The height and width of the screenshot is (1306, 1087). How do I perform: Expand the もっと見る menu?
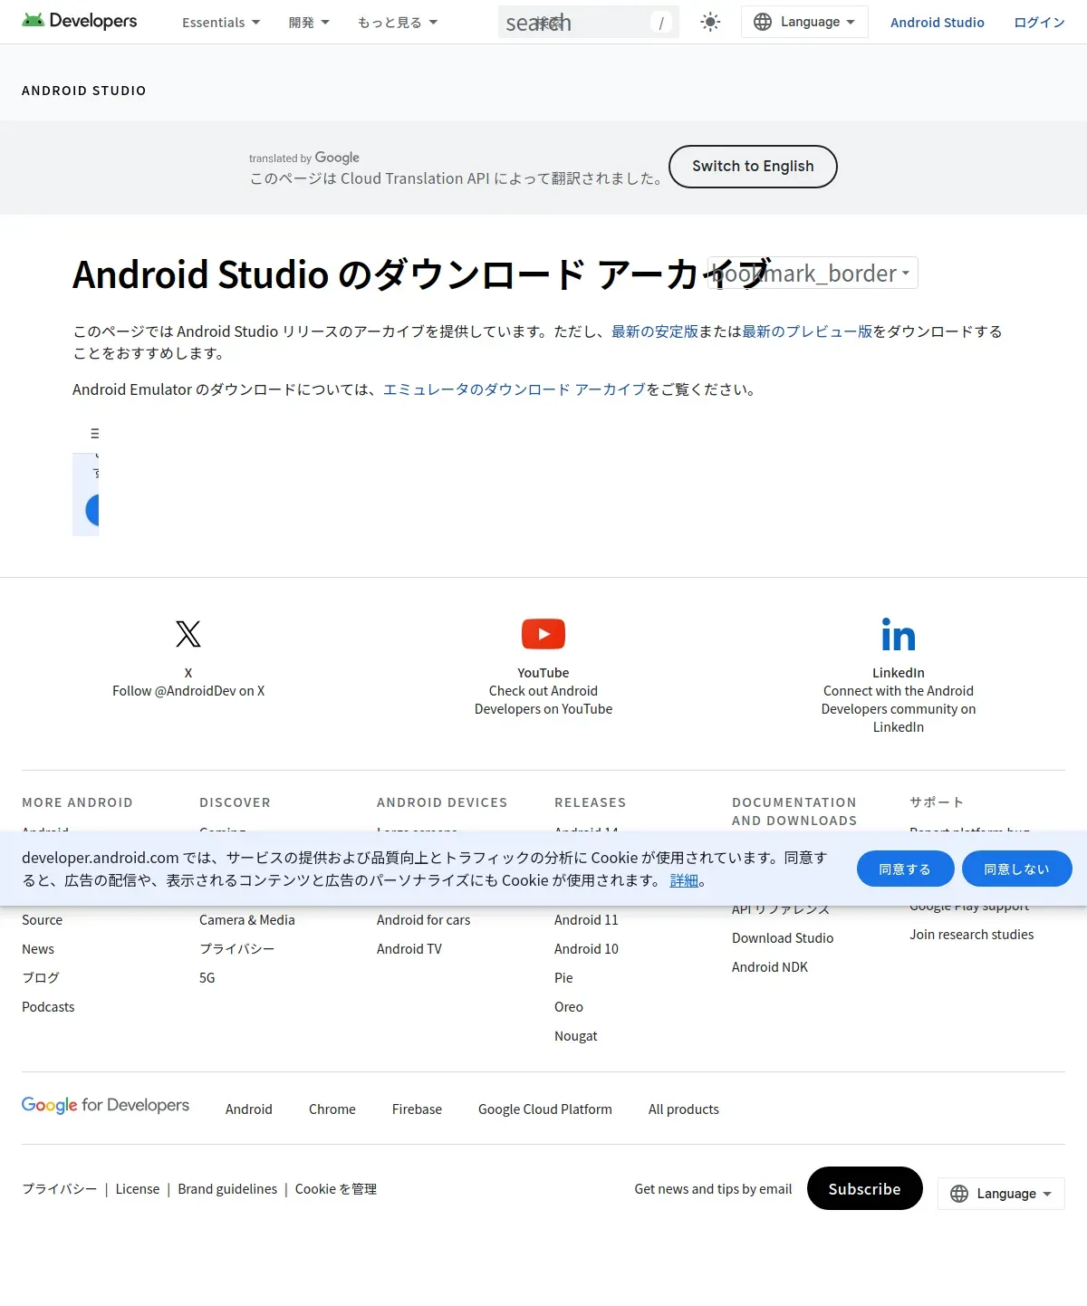click(398, 22)
